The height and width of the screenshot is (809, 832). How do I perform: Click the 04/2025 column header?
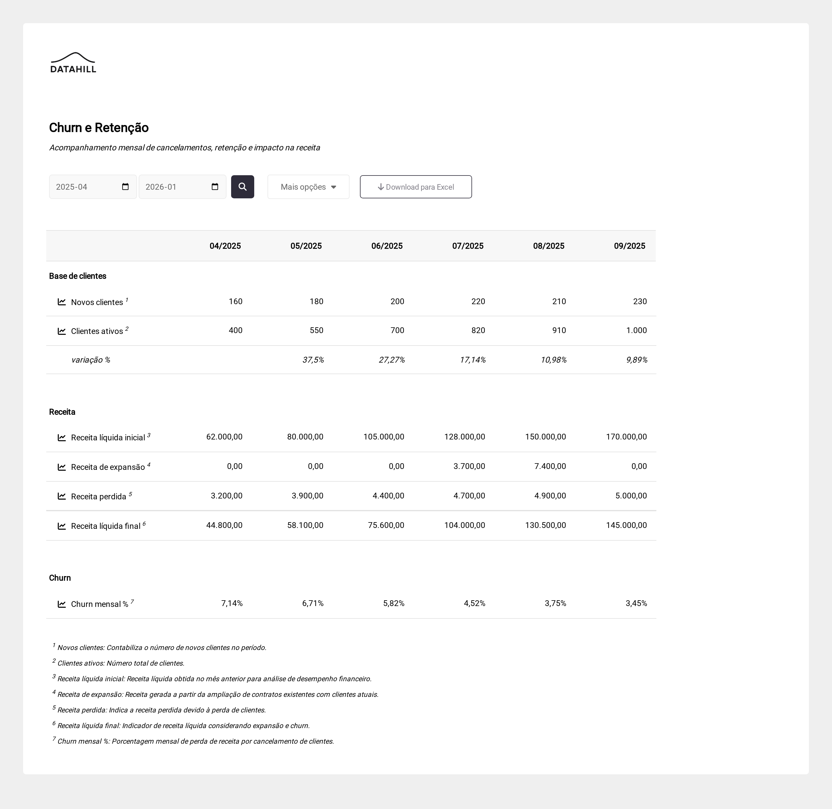(x=225, y=246)
